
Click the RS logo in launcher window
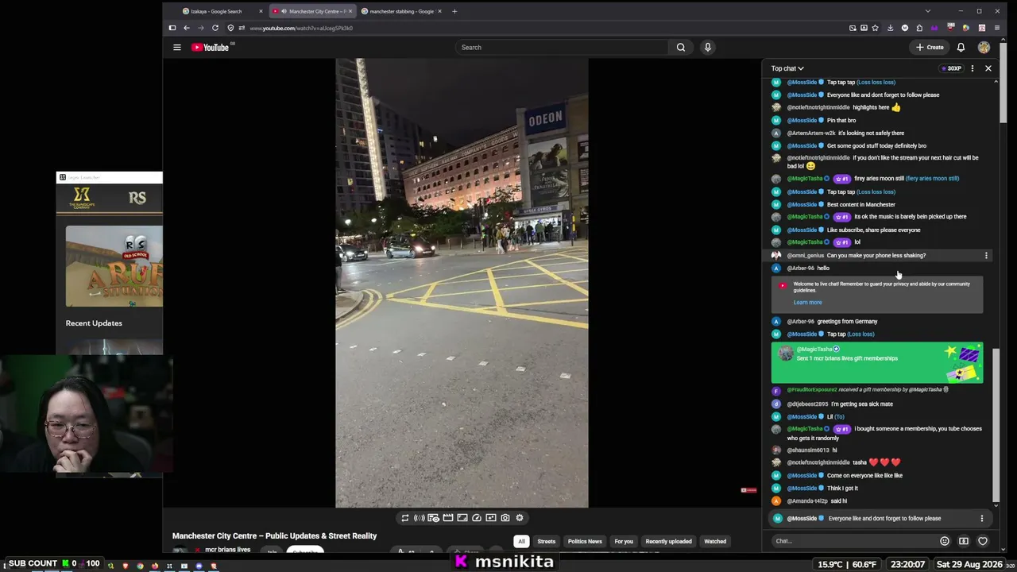click(x=137, y=198)
